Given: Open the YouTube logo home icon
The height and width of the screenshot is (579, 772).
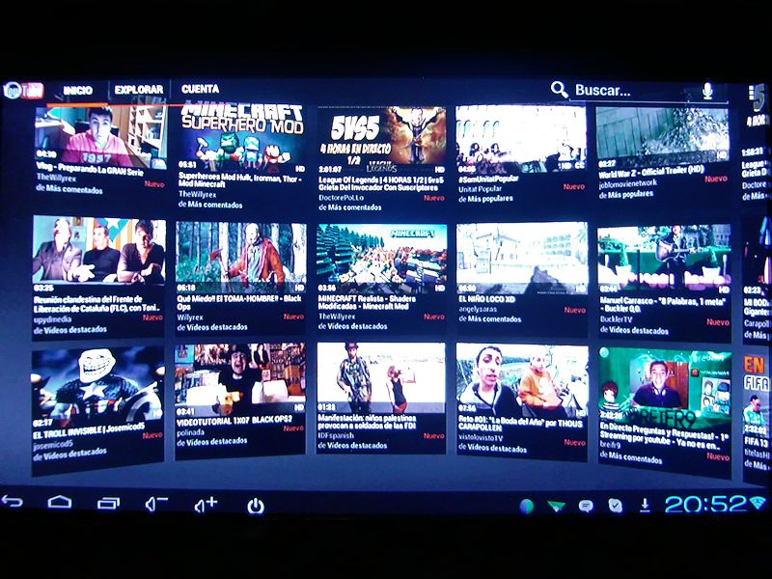Looking at the screenshot, I should [x=23, y=90].
